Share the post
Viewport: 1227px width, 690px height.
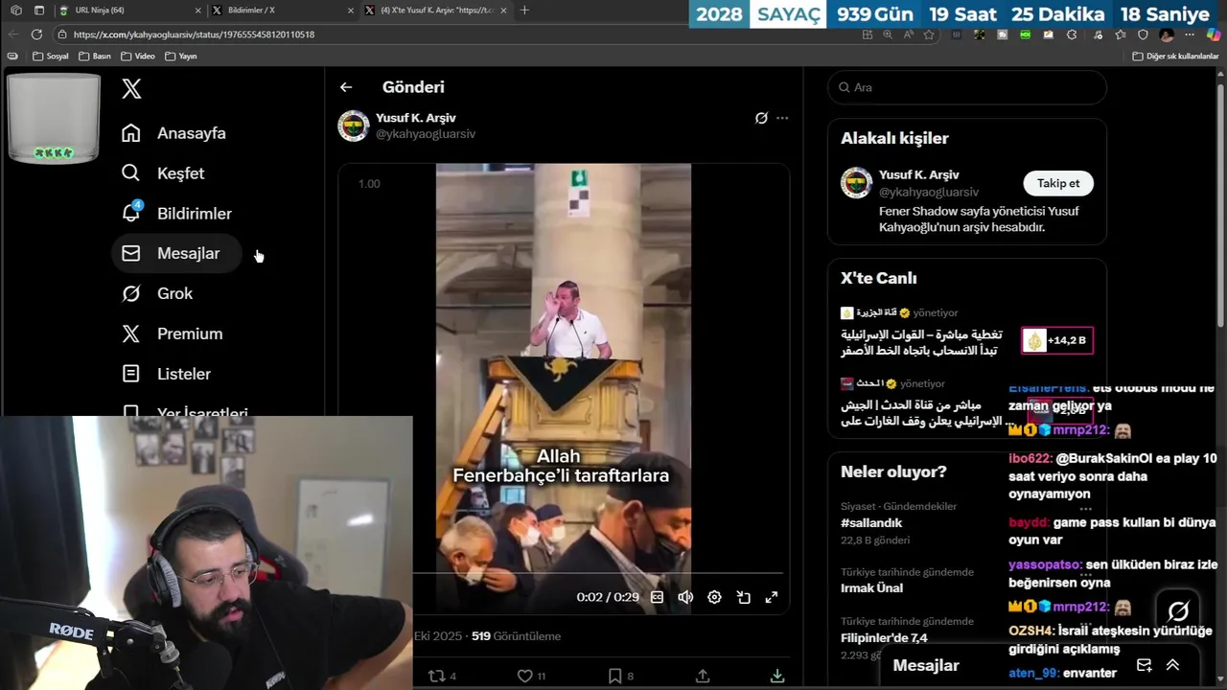pyautogui.click(x=703, y=676)
